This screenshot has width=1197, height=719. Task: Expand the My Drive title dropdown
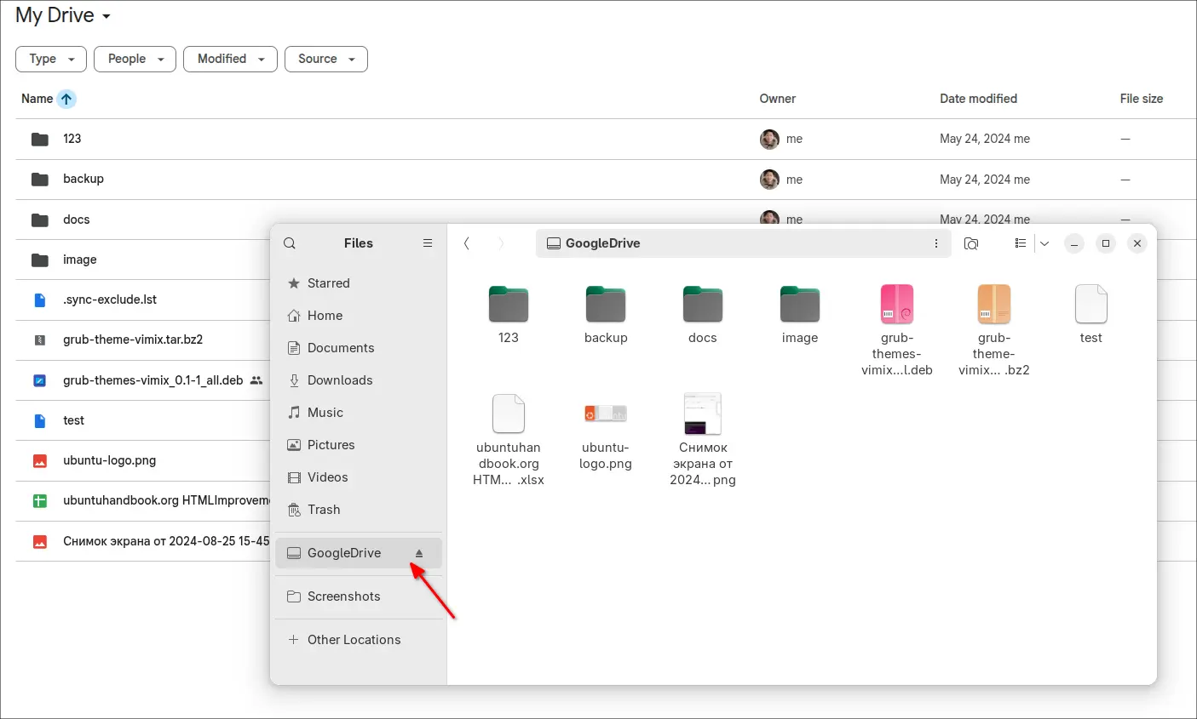(106, 16)
